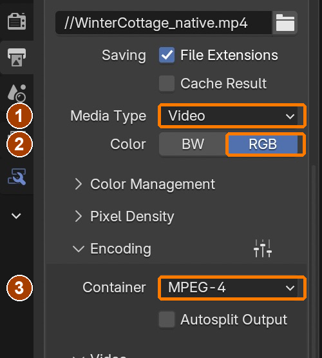Image resolution: width=322 pixels, height=358 pixels.
Task: Enable the Autosplit Output checkbox
Action: click(167, 319)
